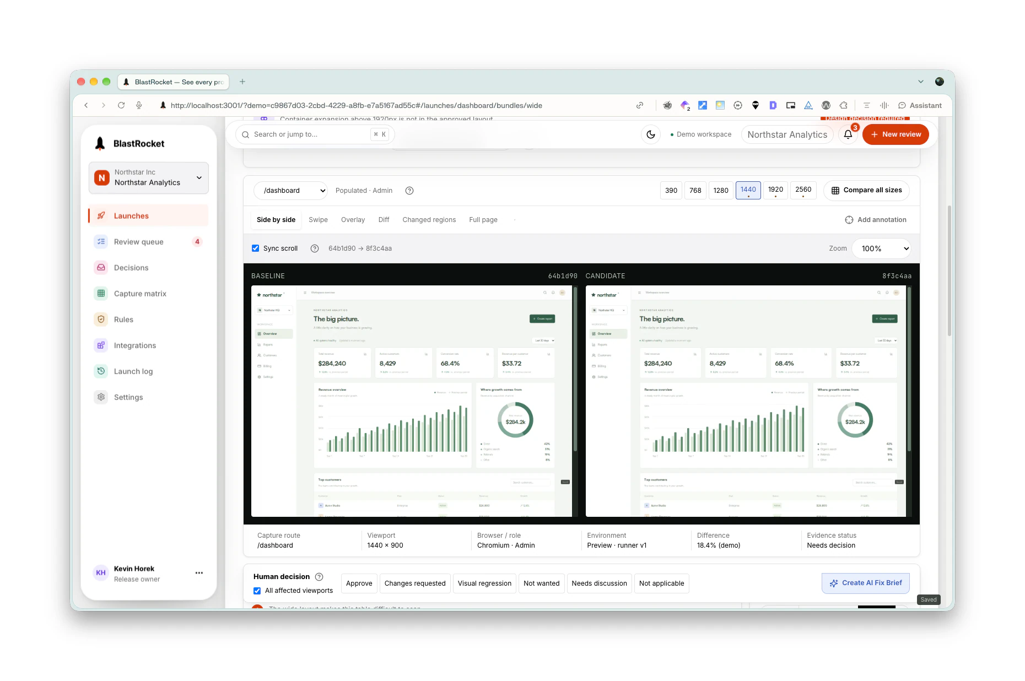Image resolution: width=1025 pixels, height=681 pixels.
Task: Click help icon next to Sync scroll
Action: click(x=315, y=248)
